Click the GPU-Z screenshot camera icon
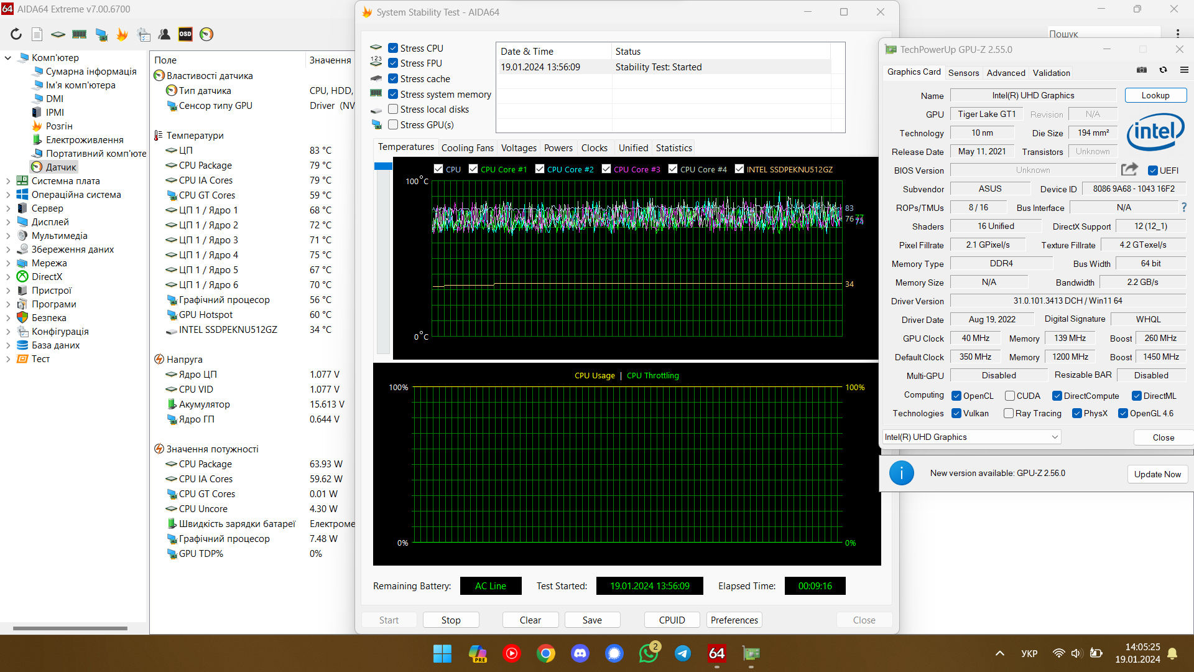The height and width of the screenshot is (672, 1194). [x=1142, y=70]
